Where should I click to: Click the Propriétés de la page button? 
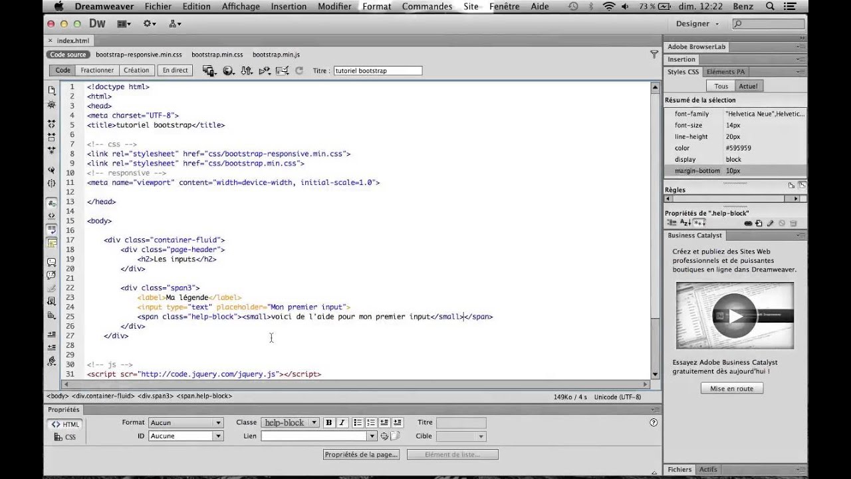pyautogui.click(x=361, y=454)
